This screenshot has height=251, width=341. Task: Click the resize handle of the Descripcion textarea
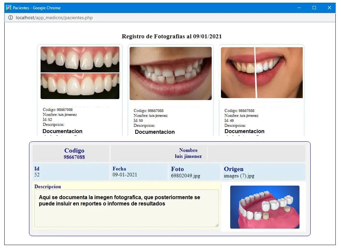click(217, 225)
